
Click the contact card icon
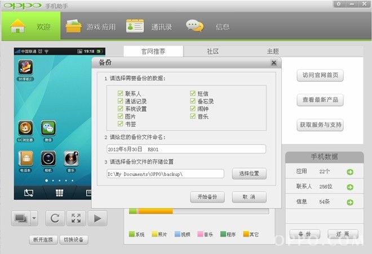click(x=135, y=26)
